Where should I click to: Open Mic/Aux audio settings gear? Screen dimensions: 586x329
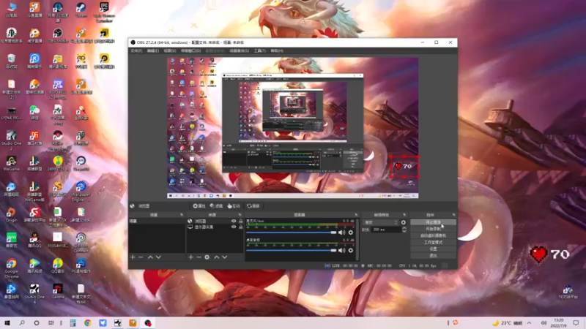pyautogui.click(x=351, y=232)
